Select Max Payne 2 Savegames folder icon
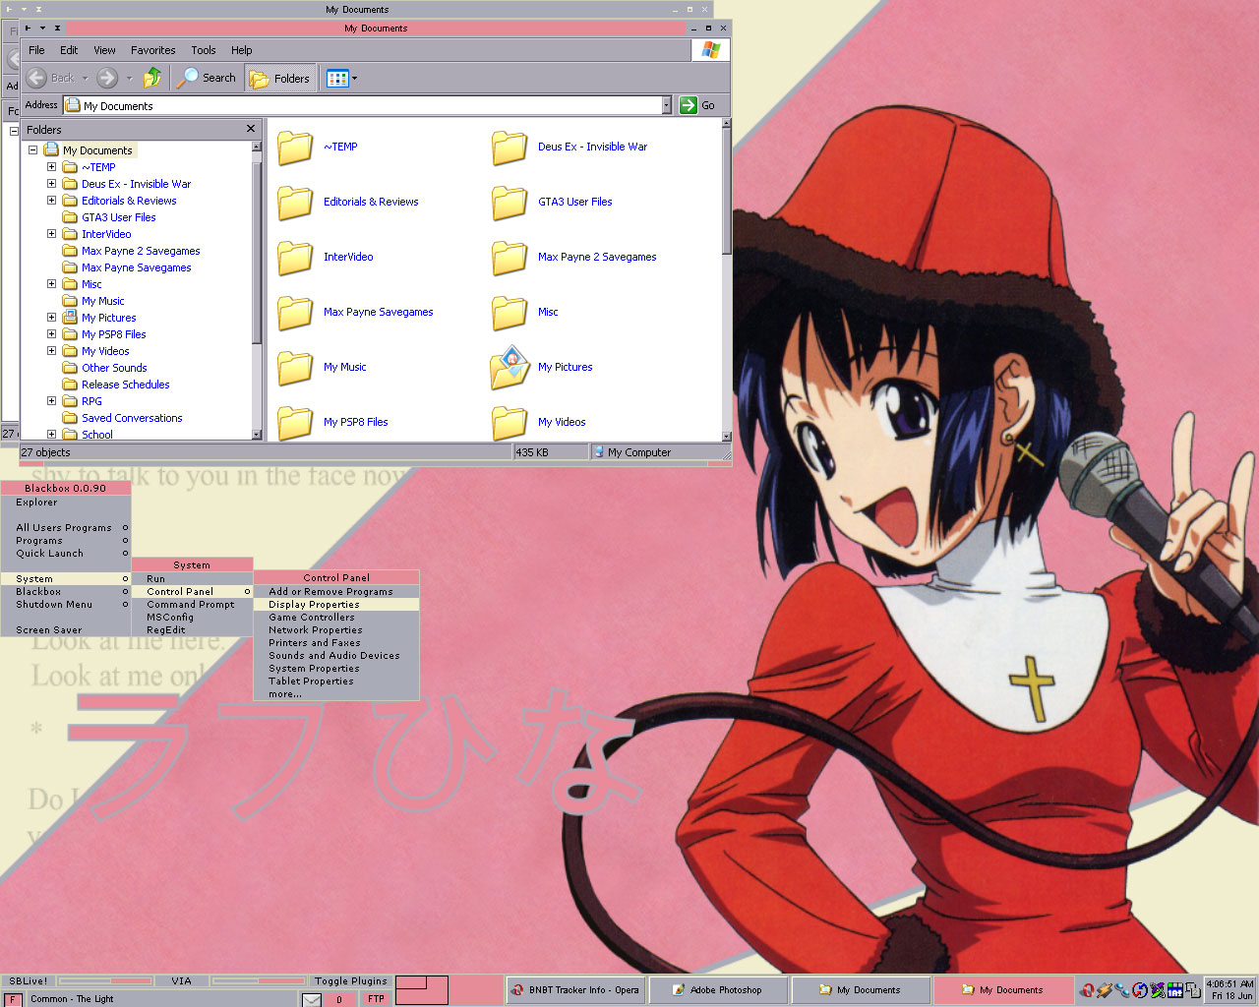 [x=510, y=258]
